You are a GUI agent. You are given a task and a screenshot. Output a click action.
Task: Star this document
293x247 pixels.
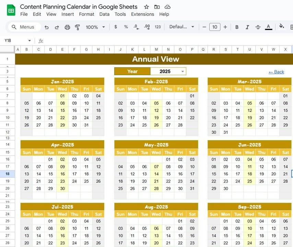pos(146,7)
